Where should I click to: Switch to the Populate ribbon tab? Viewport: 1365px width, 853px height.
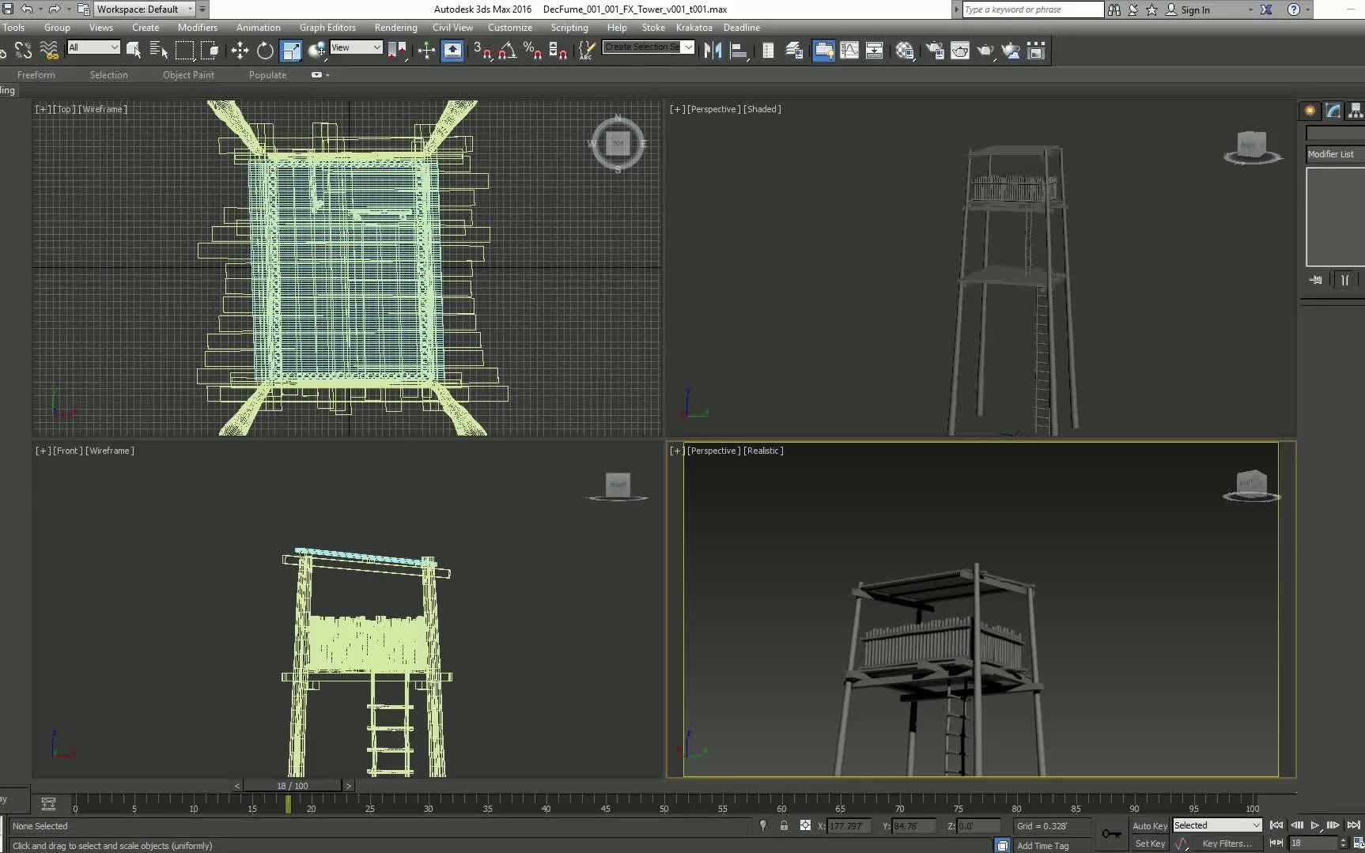[267, 75]
